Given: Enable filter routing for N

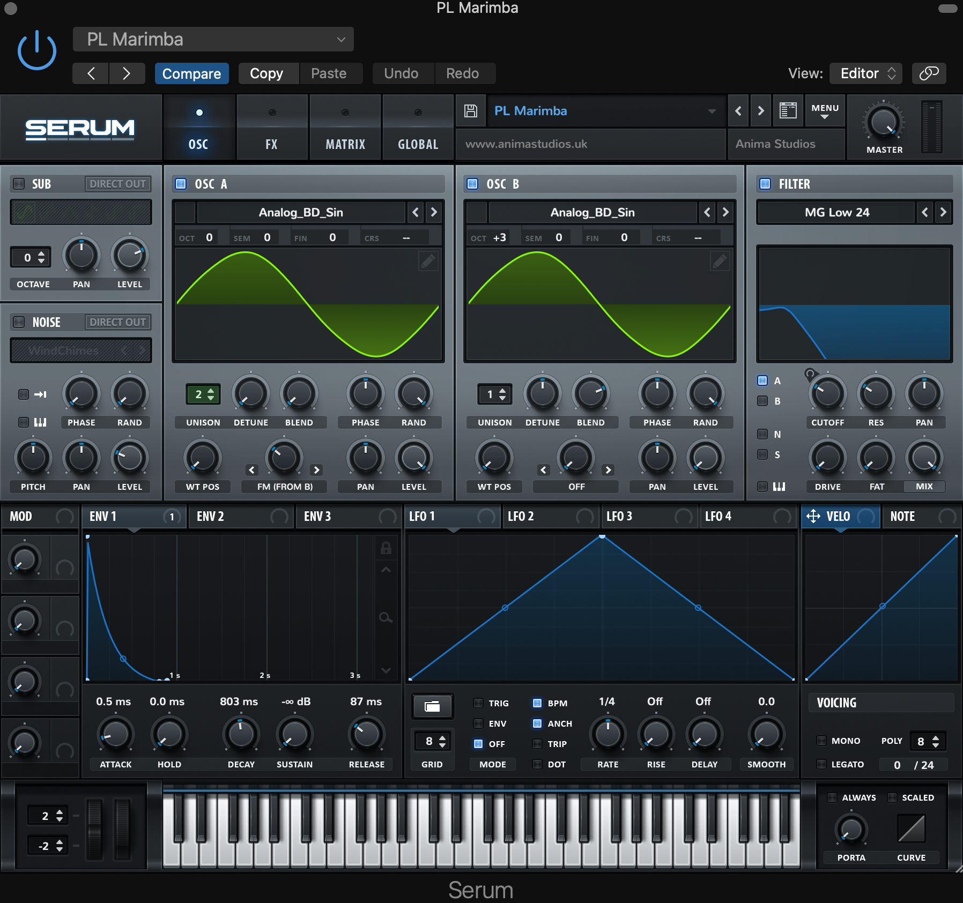Looking at the screenshot, I should 762,434.
